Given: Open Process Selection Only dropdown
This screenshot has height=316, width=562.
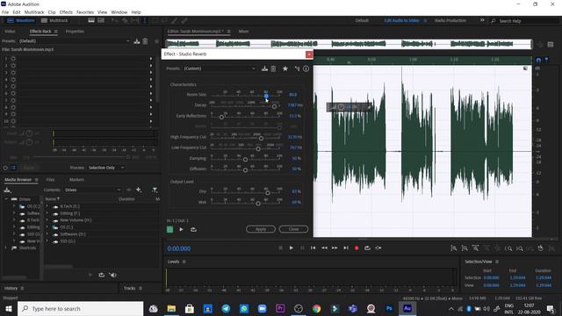Looking at the screenshot, I should coord(106,168).
